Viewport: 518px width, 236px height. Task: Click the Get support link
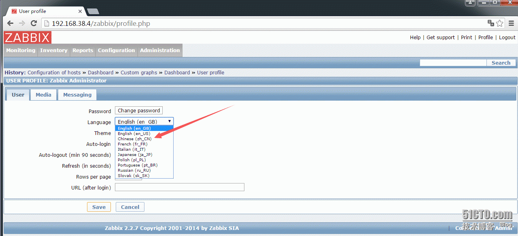point(441,37)
